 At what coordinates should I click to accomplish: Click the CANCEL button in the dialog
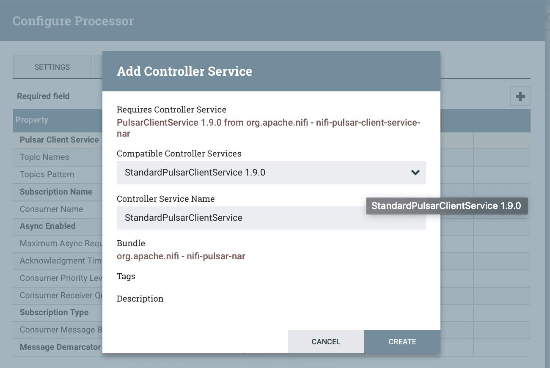326,342
